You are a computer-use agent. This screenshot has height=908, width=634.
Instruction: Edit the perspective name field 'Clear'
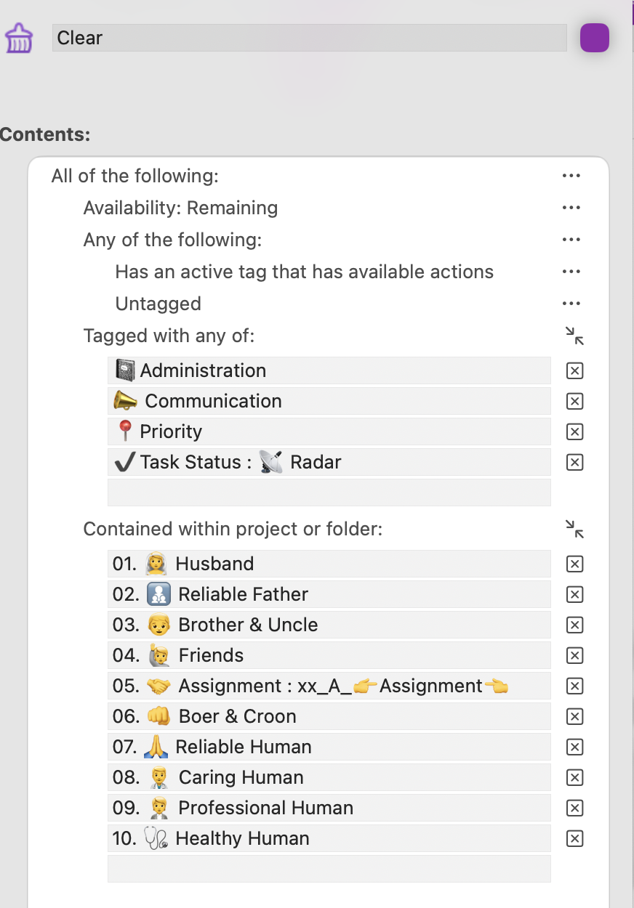(x=309, y=38)
